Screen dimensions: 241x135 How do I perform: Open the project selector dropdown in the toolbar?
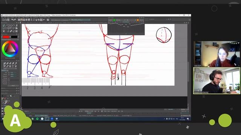(x=59, y=20)
